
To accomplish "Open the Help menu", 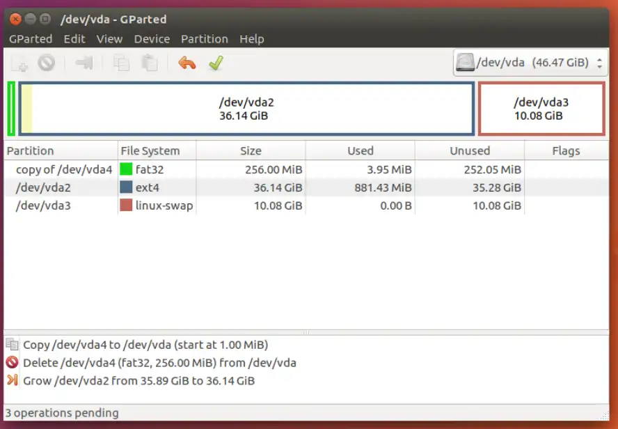I will tap(252, 39).
